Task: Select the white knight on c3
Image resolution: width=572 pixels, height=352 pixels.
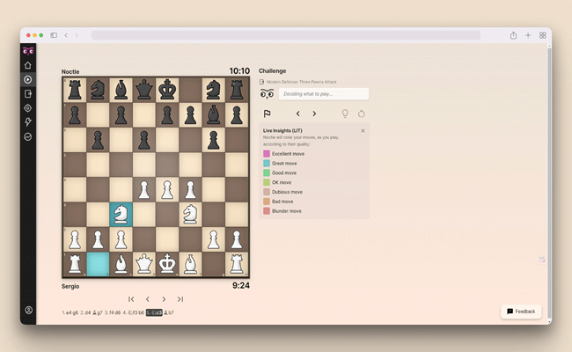Action: point(121,214)
